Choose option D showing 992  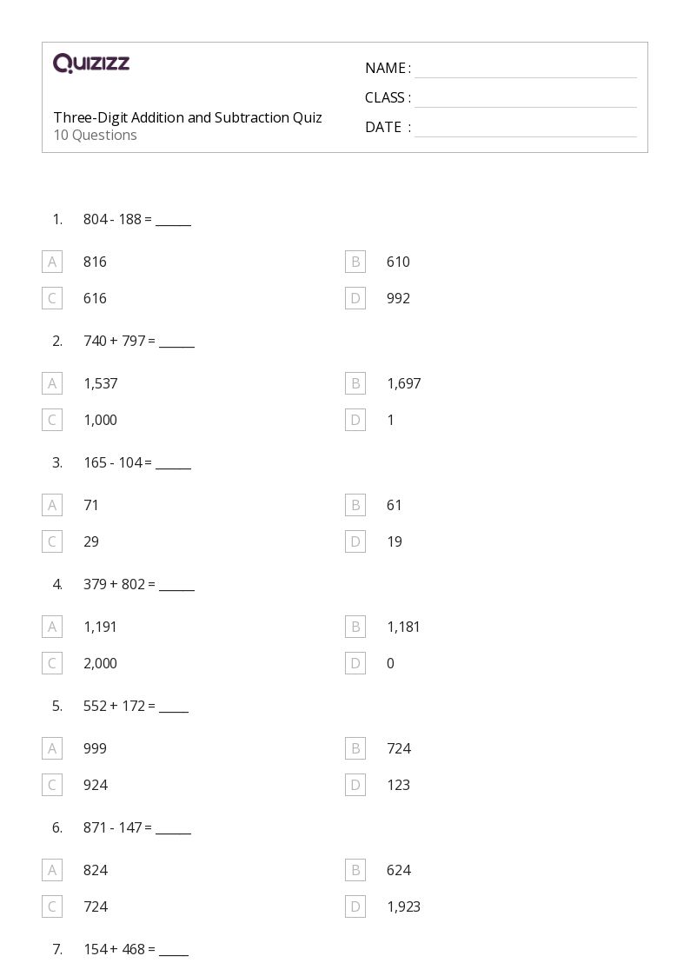click(355, 298)
